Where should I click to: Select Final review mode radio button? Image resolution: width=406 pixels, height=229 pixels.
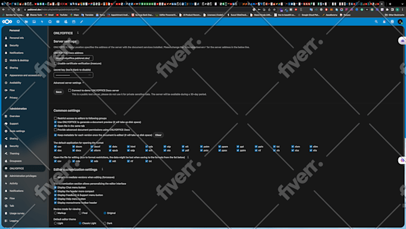pos(80,213)
